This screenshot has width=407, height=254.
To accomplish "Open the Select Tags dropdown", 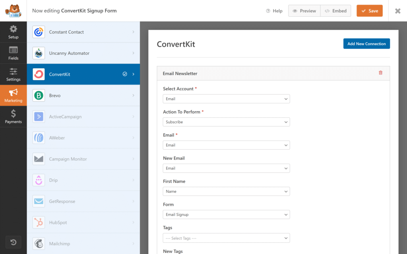I will click(226, 237).
